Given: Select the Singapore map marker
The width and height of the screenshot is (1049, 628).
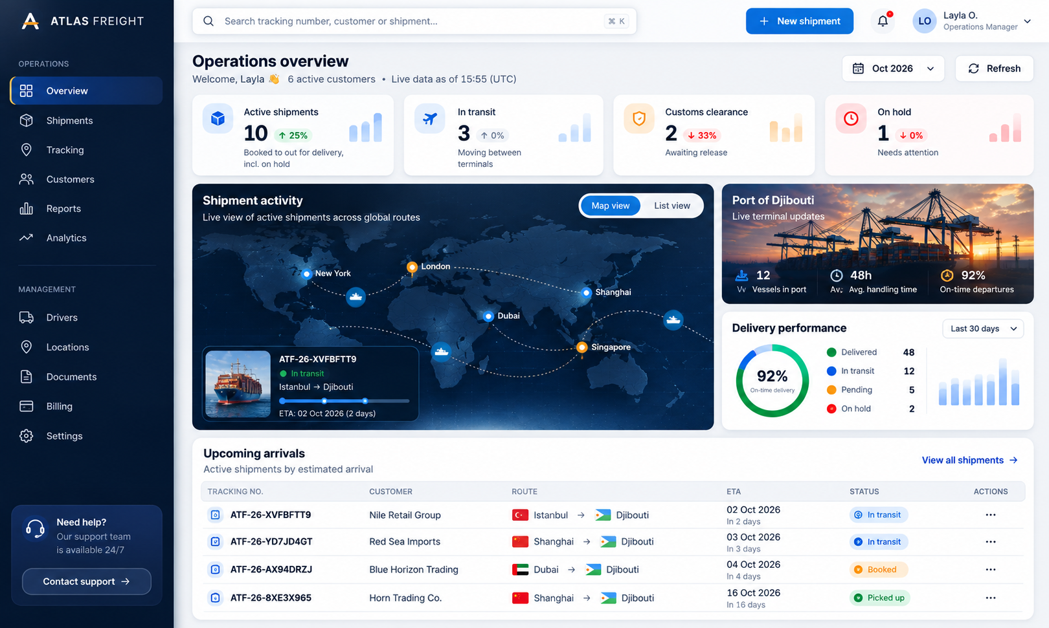Looking at the screenshot, I should tap(581, 347).
